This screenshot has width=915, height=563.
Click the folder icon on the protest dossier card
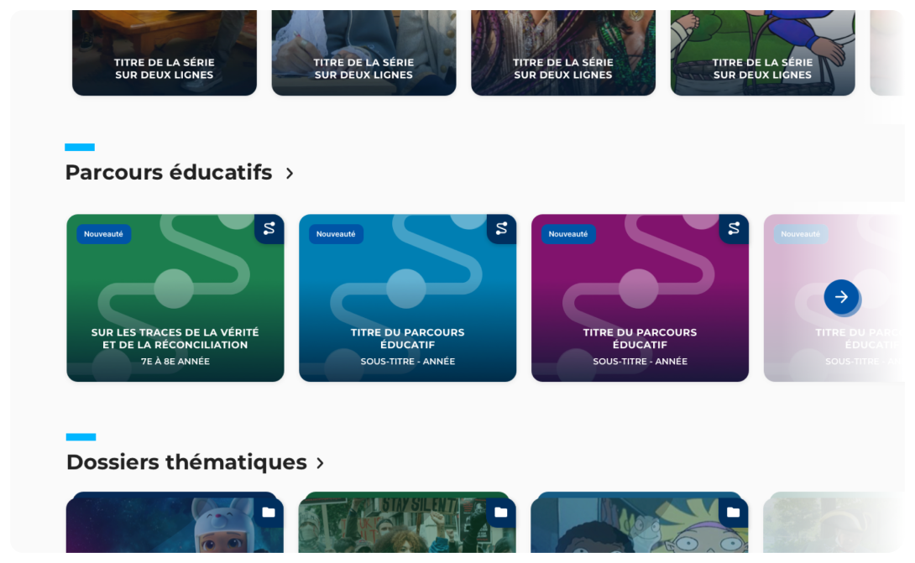point(500,513)
